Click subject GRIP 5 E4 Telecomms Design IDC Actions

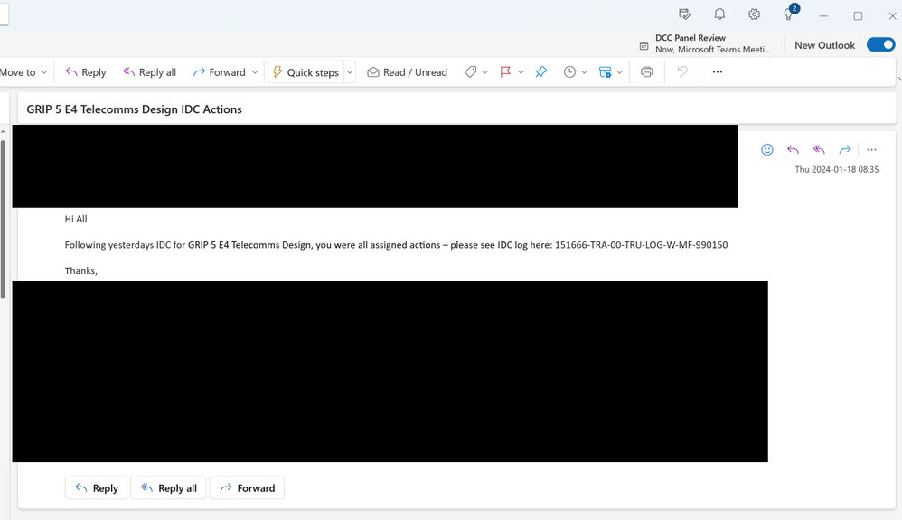[134, 109]
